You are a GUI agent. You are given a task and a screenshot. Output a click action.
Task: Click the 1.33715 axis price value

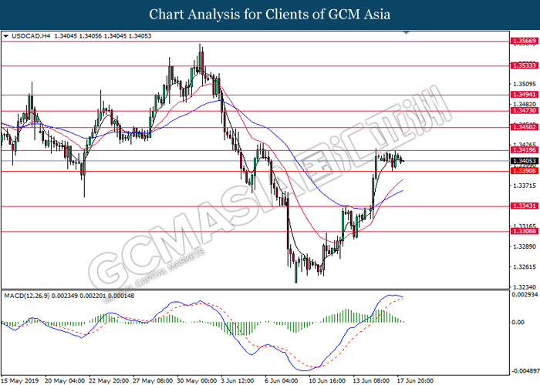(524, 186)
